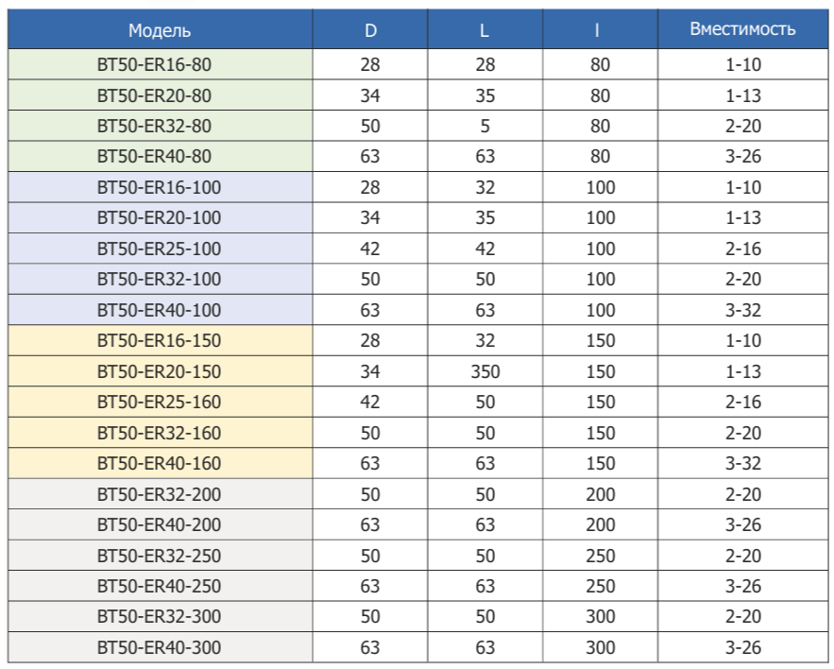The height and width of the screenshot is (669, 834).
Task: Select the BT50-ER40-80 row label
Action: (x=160, y=157)
